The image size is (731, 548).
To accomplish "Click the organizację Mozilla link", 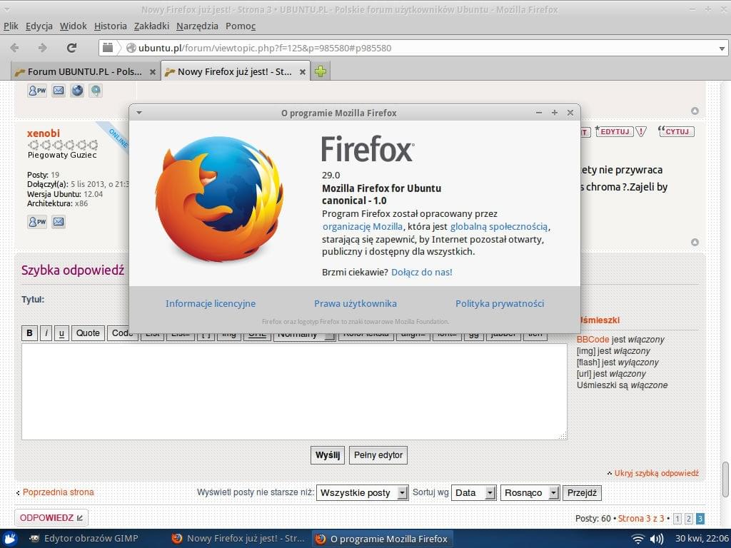I will [x=363, y=226].
